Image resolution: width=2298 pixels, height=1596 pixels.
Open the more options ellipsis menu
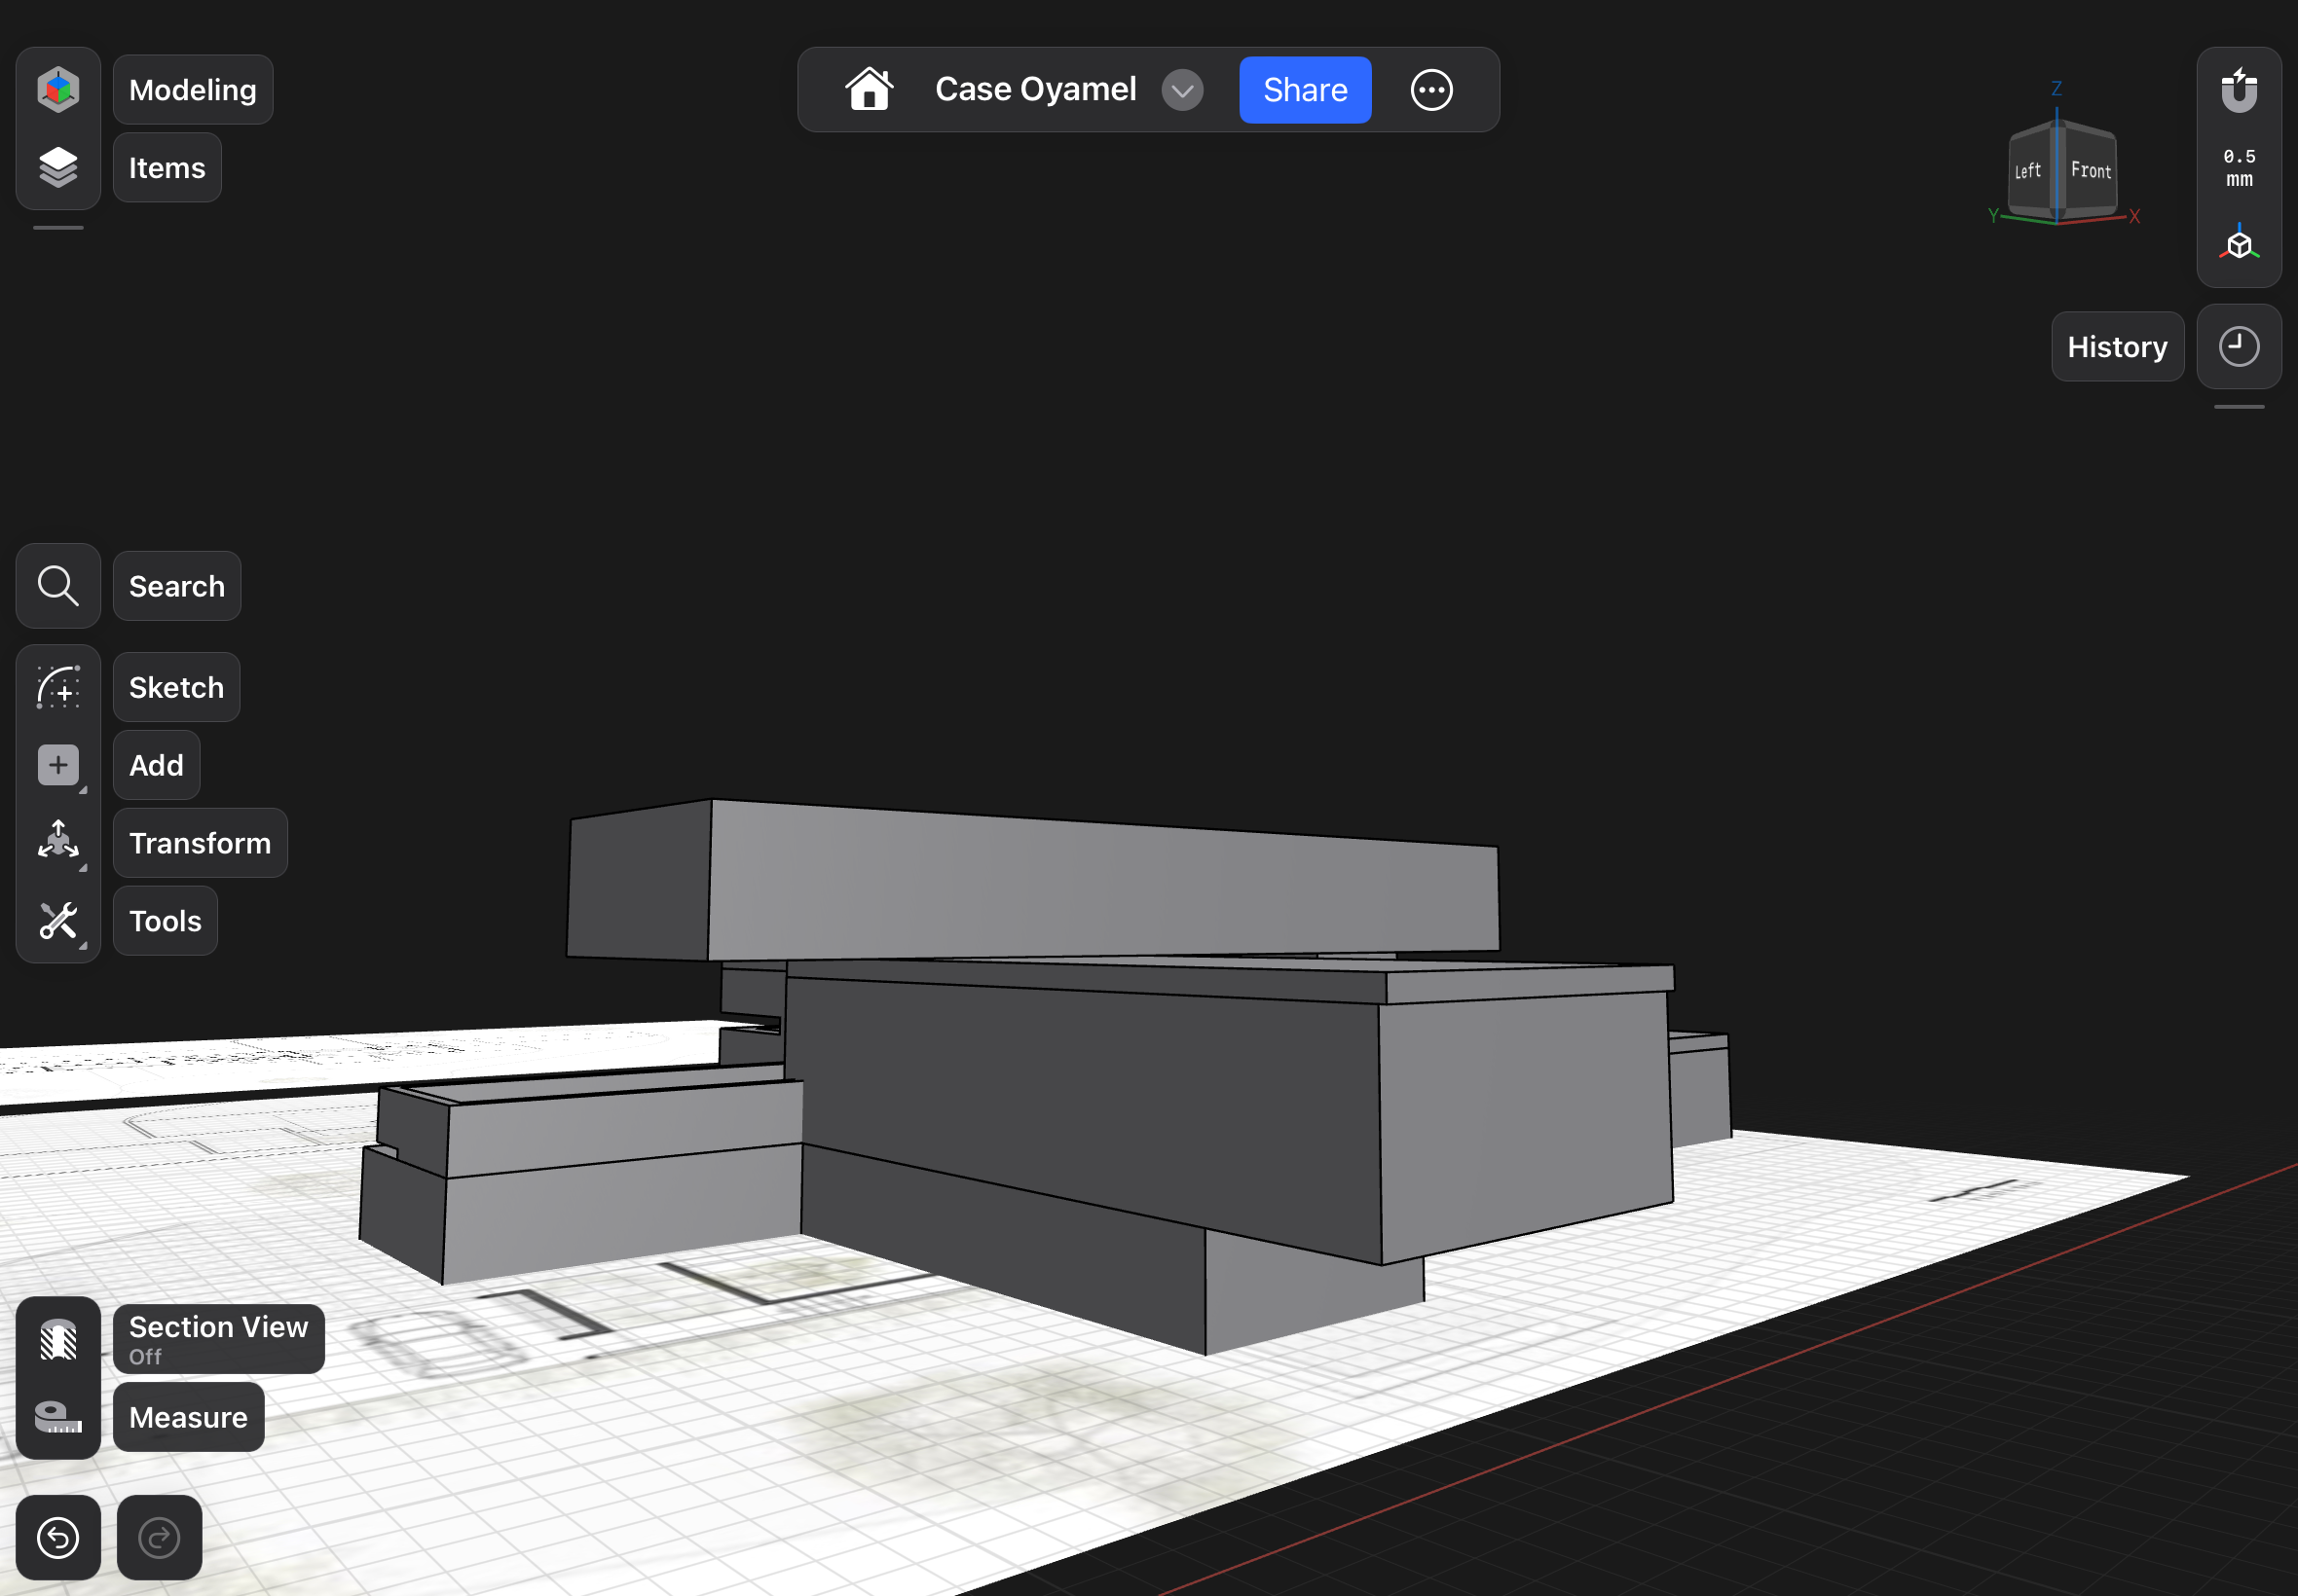point(1430,90)
